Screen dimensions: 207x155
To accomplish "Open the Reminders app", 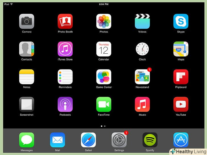I will tap(65, 77).
